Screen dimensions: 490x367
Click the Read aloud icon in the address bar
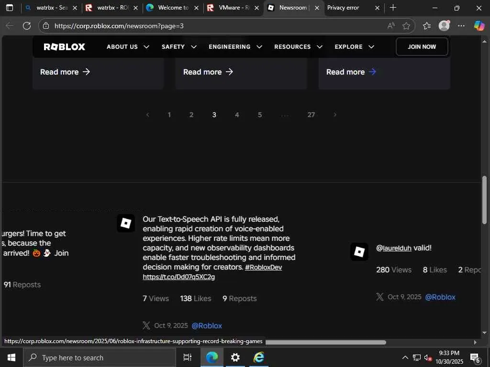coord(391,26)
